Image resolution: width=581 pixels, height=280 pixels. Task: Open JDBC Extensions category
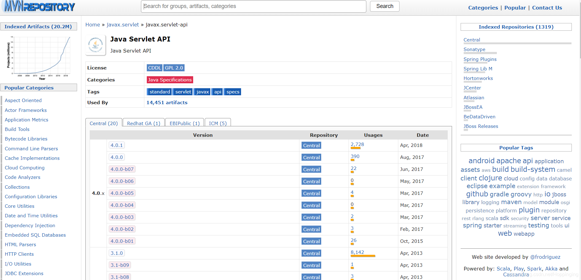click(x=24, y=273)
